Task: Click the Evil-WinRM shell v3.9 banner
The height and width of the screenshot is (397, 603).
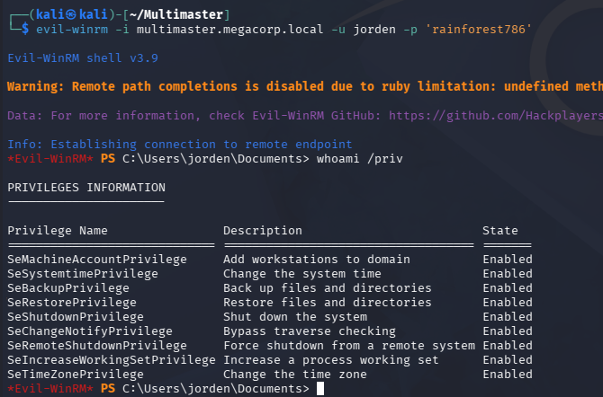Action: click(83, 58)
